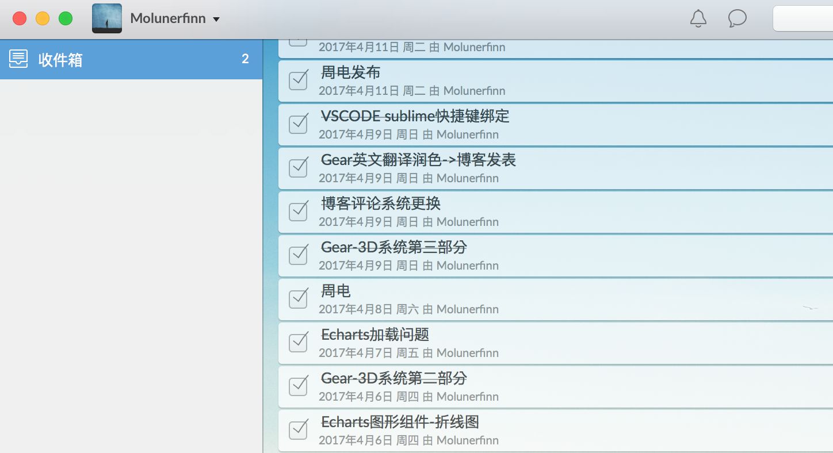Click the date line under Echarts图形组件-折线图
The height and width of the screenshot is (453, 833).
click(x=408, y=440)
